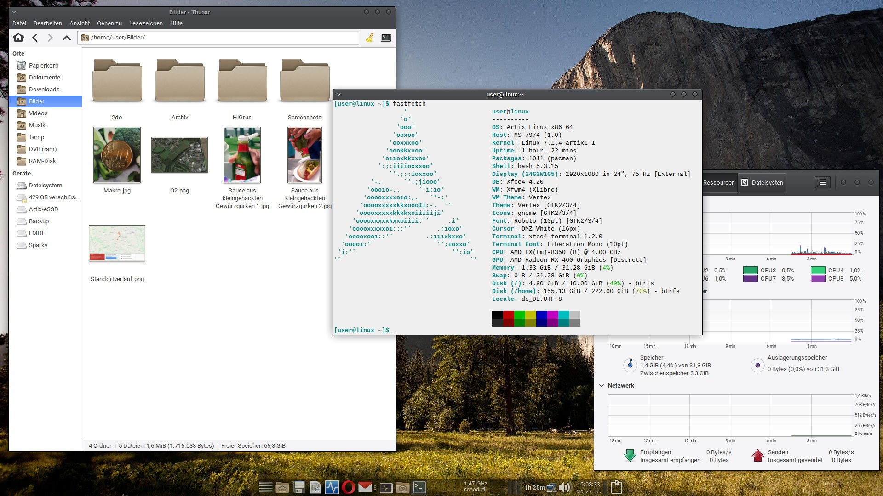Select the Makro.jpg thumbnail
The width and height of the screenshot is (883, 496).
point(117,155)
